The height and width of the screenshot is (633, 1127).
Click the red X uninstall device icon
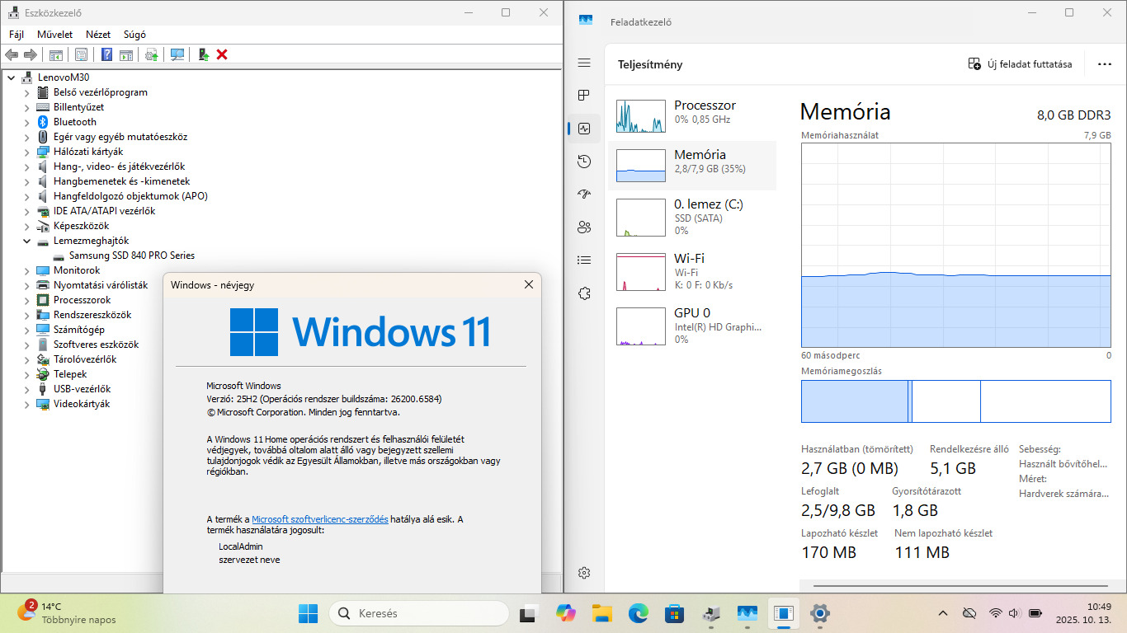[222, 54]
